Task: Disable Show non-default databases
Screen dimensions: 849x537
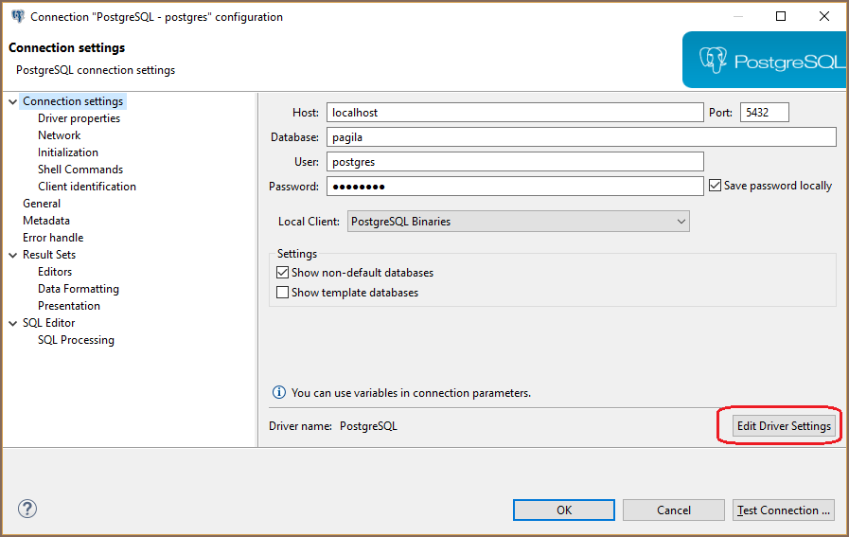Action: pyautogui.click(x=282, y=273)
